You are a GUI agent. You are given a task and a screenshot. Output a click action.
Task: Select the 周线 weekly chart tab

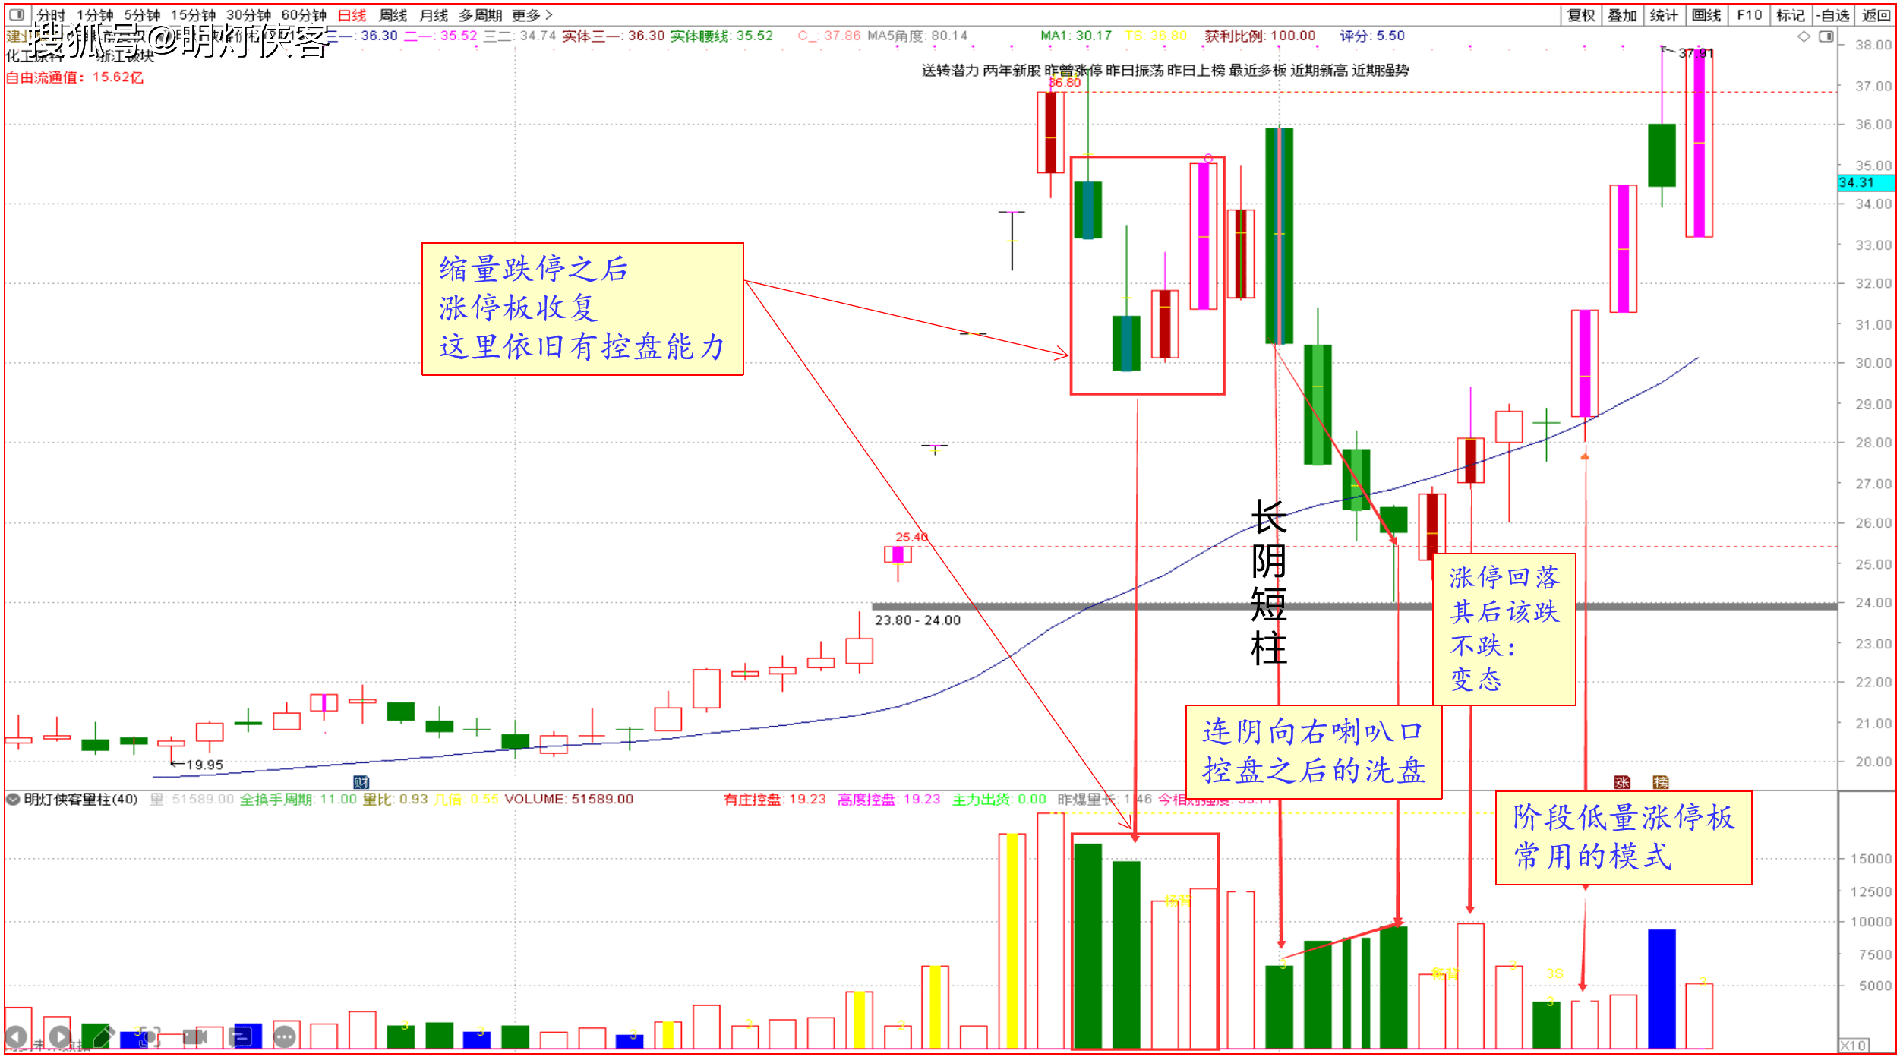[393, 15]
